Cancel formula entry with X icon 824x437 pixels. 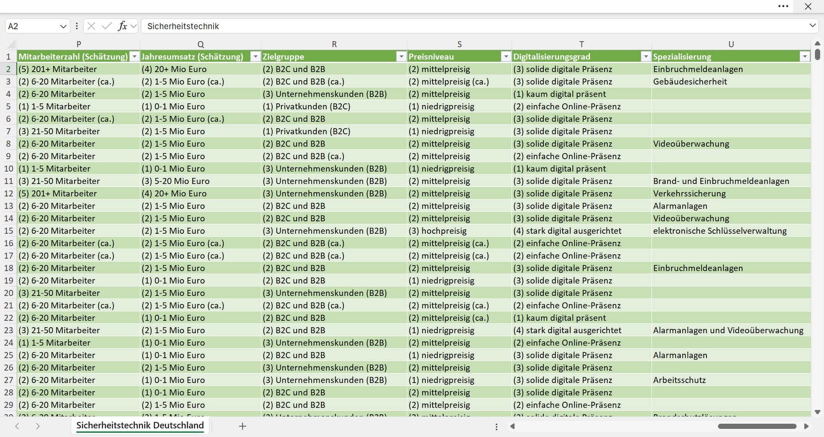point(92,26)
